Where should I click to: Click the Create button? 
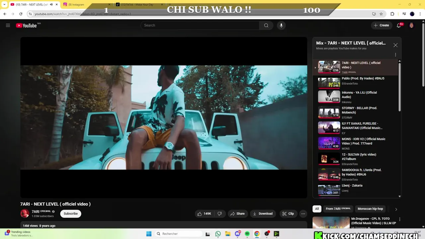pyautogui.click(x=381, y=25)
